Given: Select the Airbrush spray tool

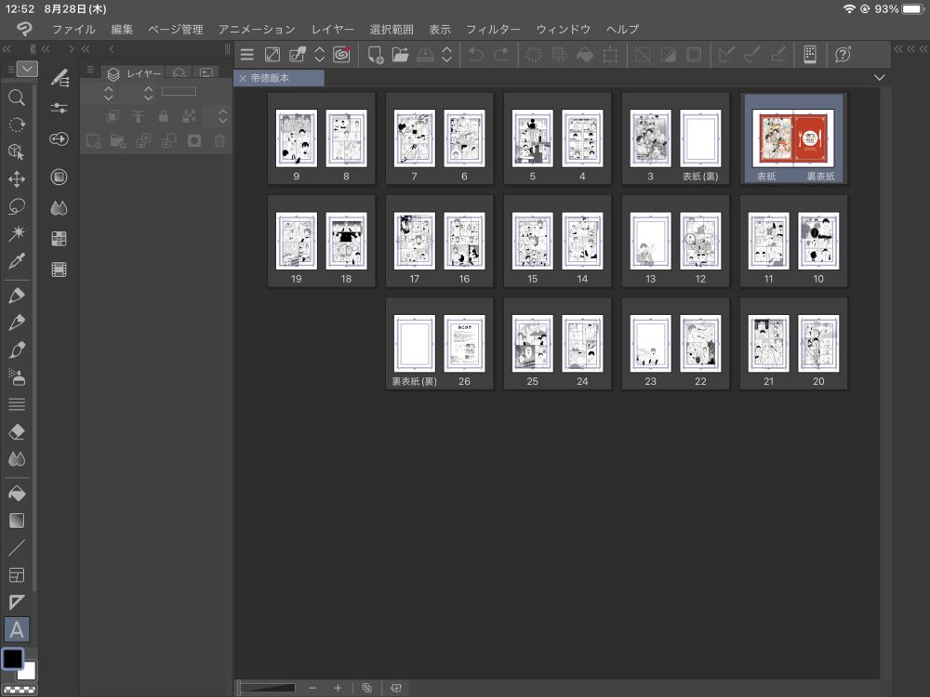Looking at the screenshot, I should [x=17, y=377].
